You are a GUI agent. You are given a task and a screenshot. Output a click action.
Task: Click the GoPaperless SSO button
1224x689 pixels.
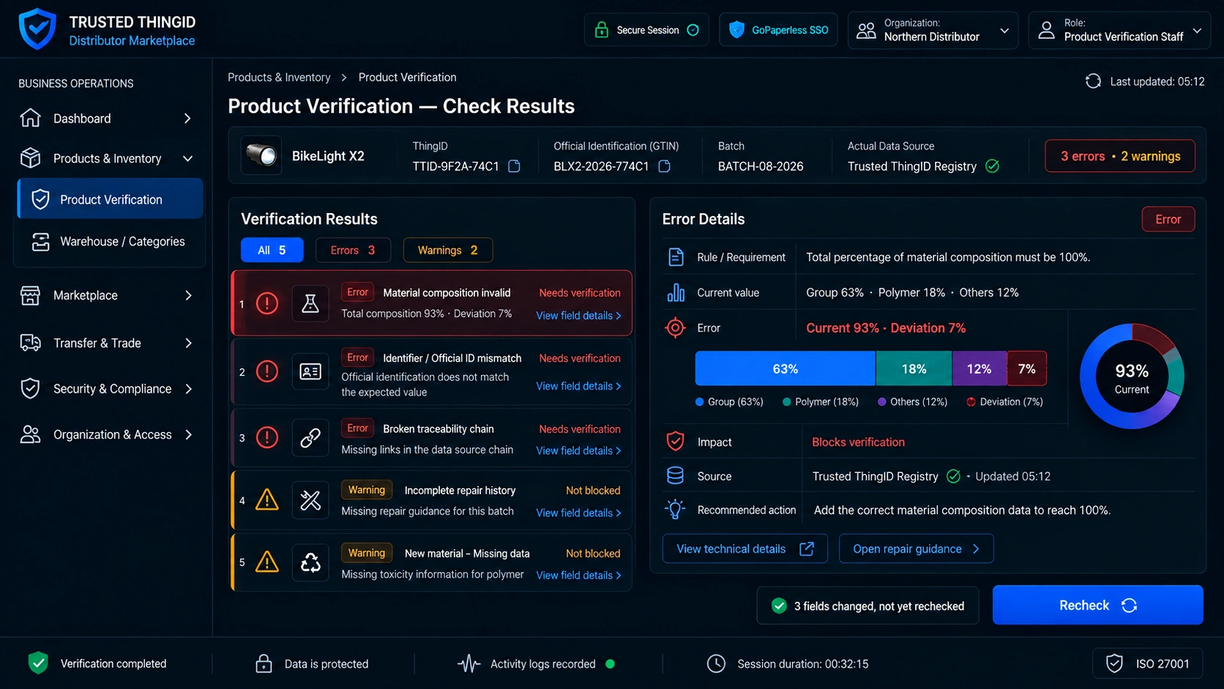point(778,30)
